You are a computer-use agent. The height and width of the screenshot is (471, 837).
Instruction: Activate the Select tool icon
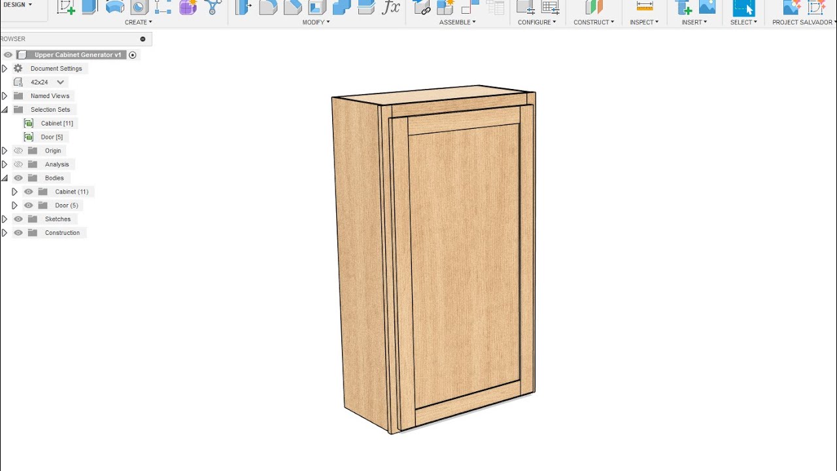click(x=743, y=7)
